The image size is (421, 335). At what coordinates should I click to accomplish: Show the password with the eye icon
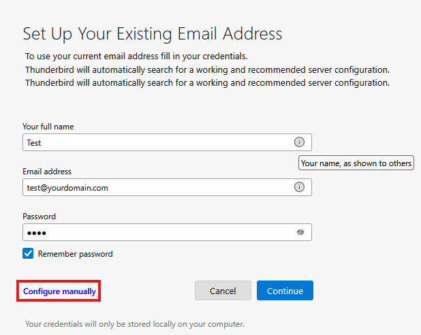tap(300, 232)
